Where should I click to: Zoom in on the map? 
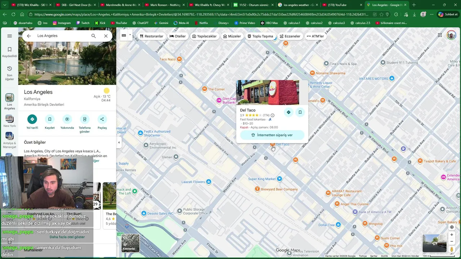click(452, 235)
